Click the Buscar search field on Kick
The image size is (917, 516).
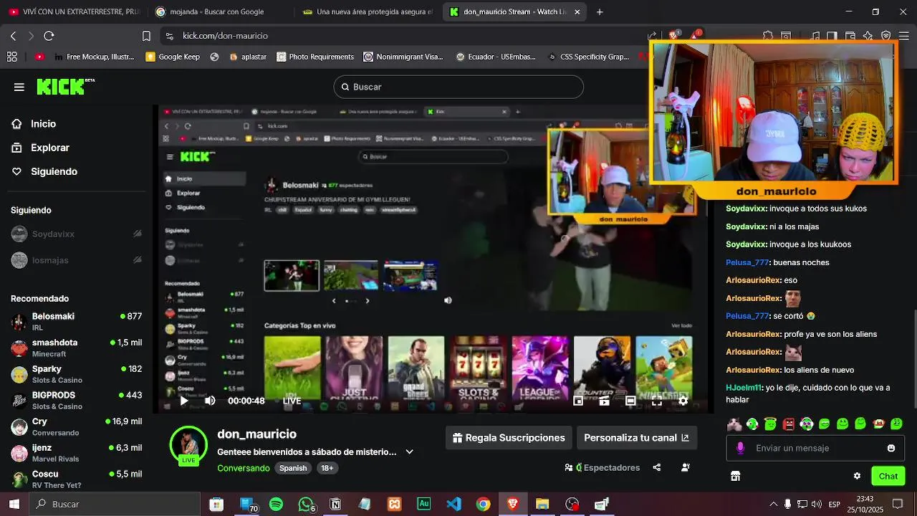(458, 87)
